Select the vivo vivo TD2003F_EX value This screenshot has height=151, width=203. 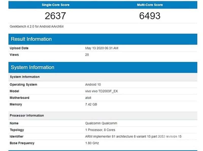coord(101,91)
